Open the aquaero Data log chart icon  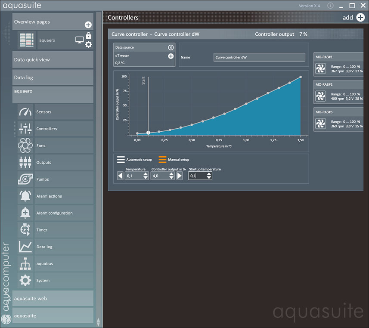click(x=25, y=247)
